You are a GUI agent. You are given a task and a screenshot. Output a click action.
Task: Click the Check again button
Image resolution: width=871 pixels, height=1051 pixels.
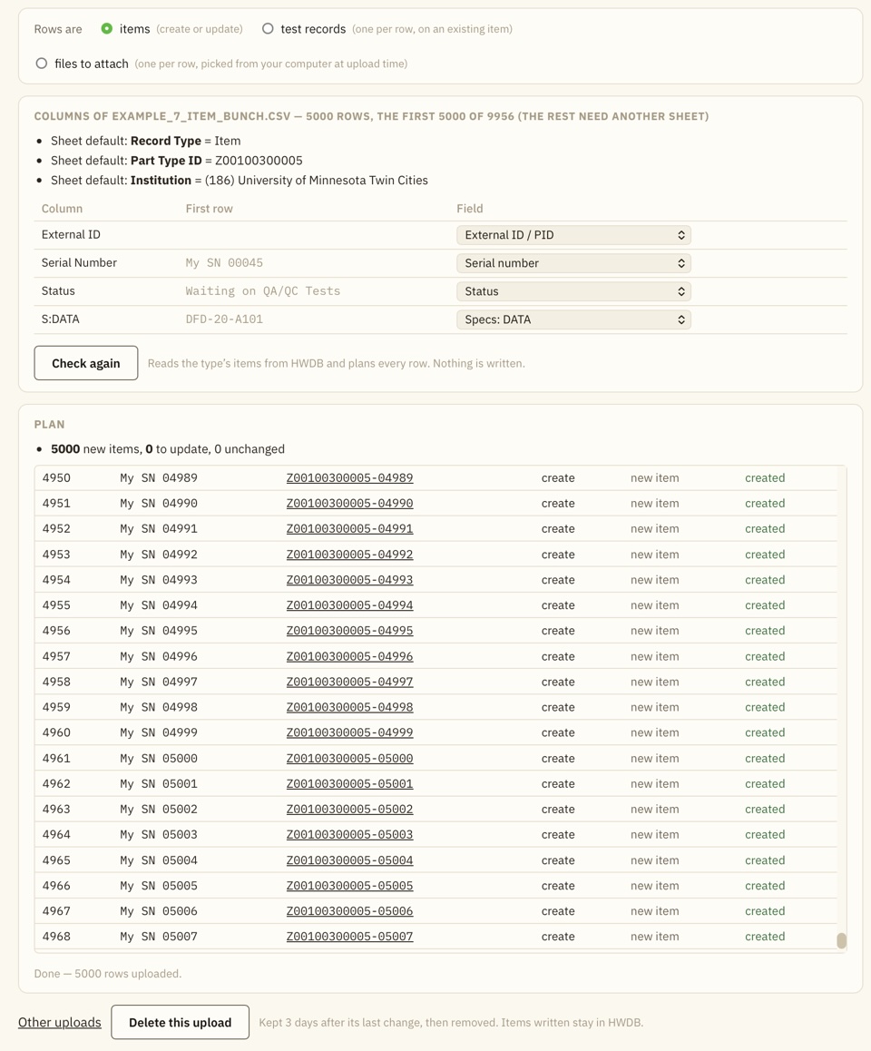(86, 363)
